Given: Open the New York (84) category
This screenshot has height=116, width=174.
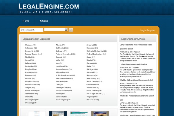Looking at the screenshot, I should coord(61,81).
